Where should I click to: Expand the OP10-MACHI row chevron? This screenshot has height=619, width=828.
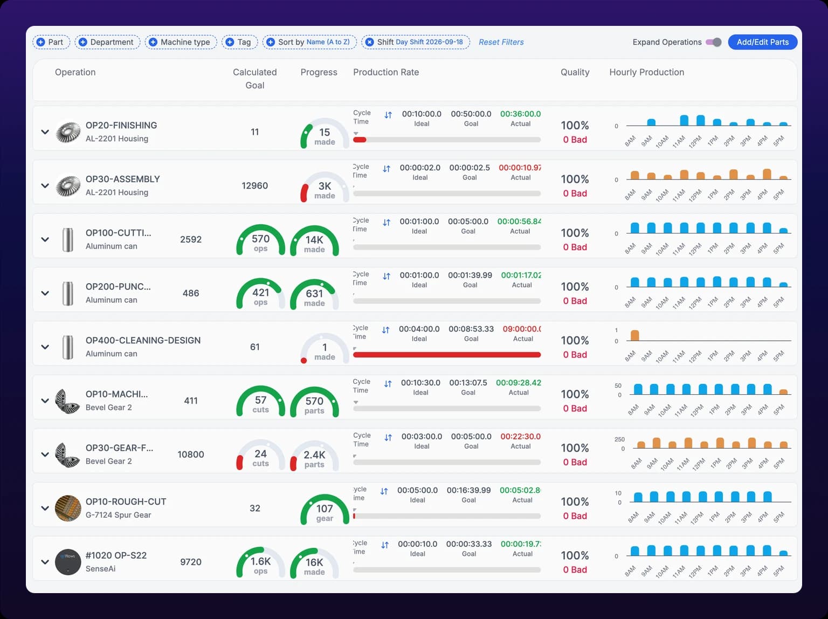(x=45, y=401)
